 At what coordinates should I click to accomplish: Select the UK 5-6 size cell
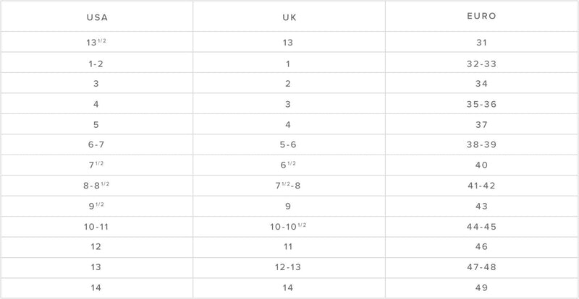coord(289,144)
